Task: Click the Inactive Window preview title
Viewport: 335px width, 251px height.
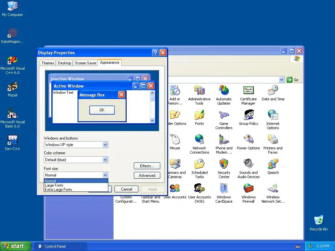Action: pyautogui.click(x=67, y=79)
